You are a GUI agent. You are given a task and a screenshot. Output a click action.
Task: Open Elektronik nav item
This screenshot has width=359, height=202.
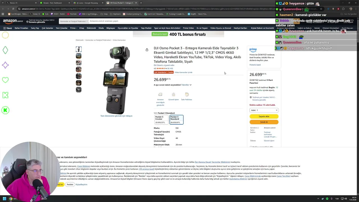click(91, 28)
